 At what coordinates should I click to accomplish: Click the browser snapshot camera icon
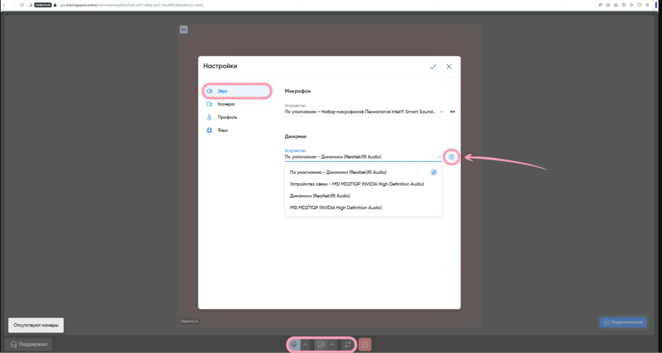pyautogui.click(x=616, y=5)
